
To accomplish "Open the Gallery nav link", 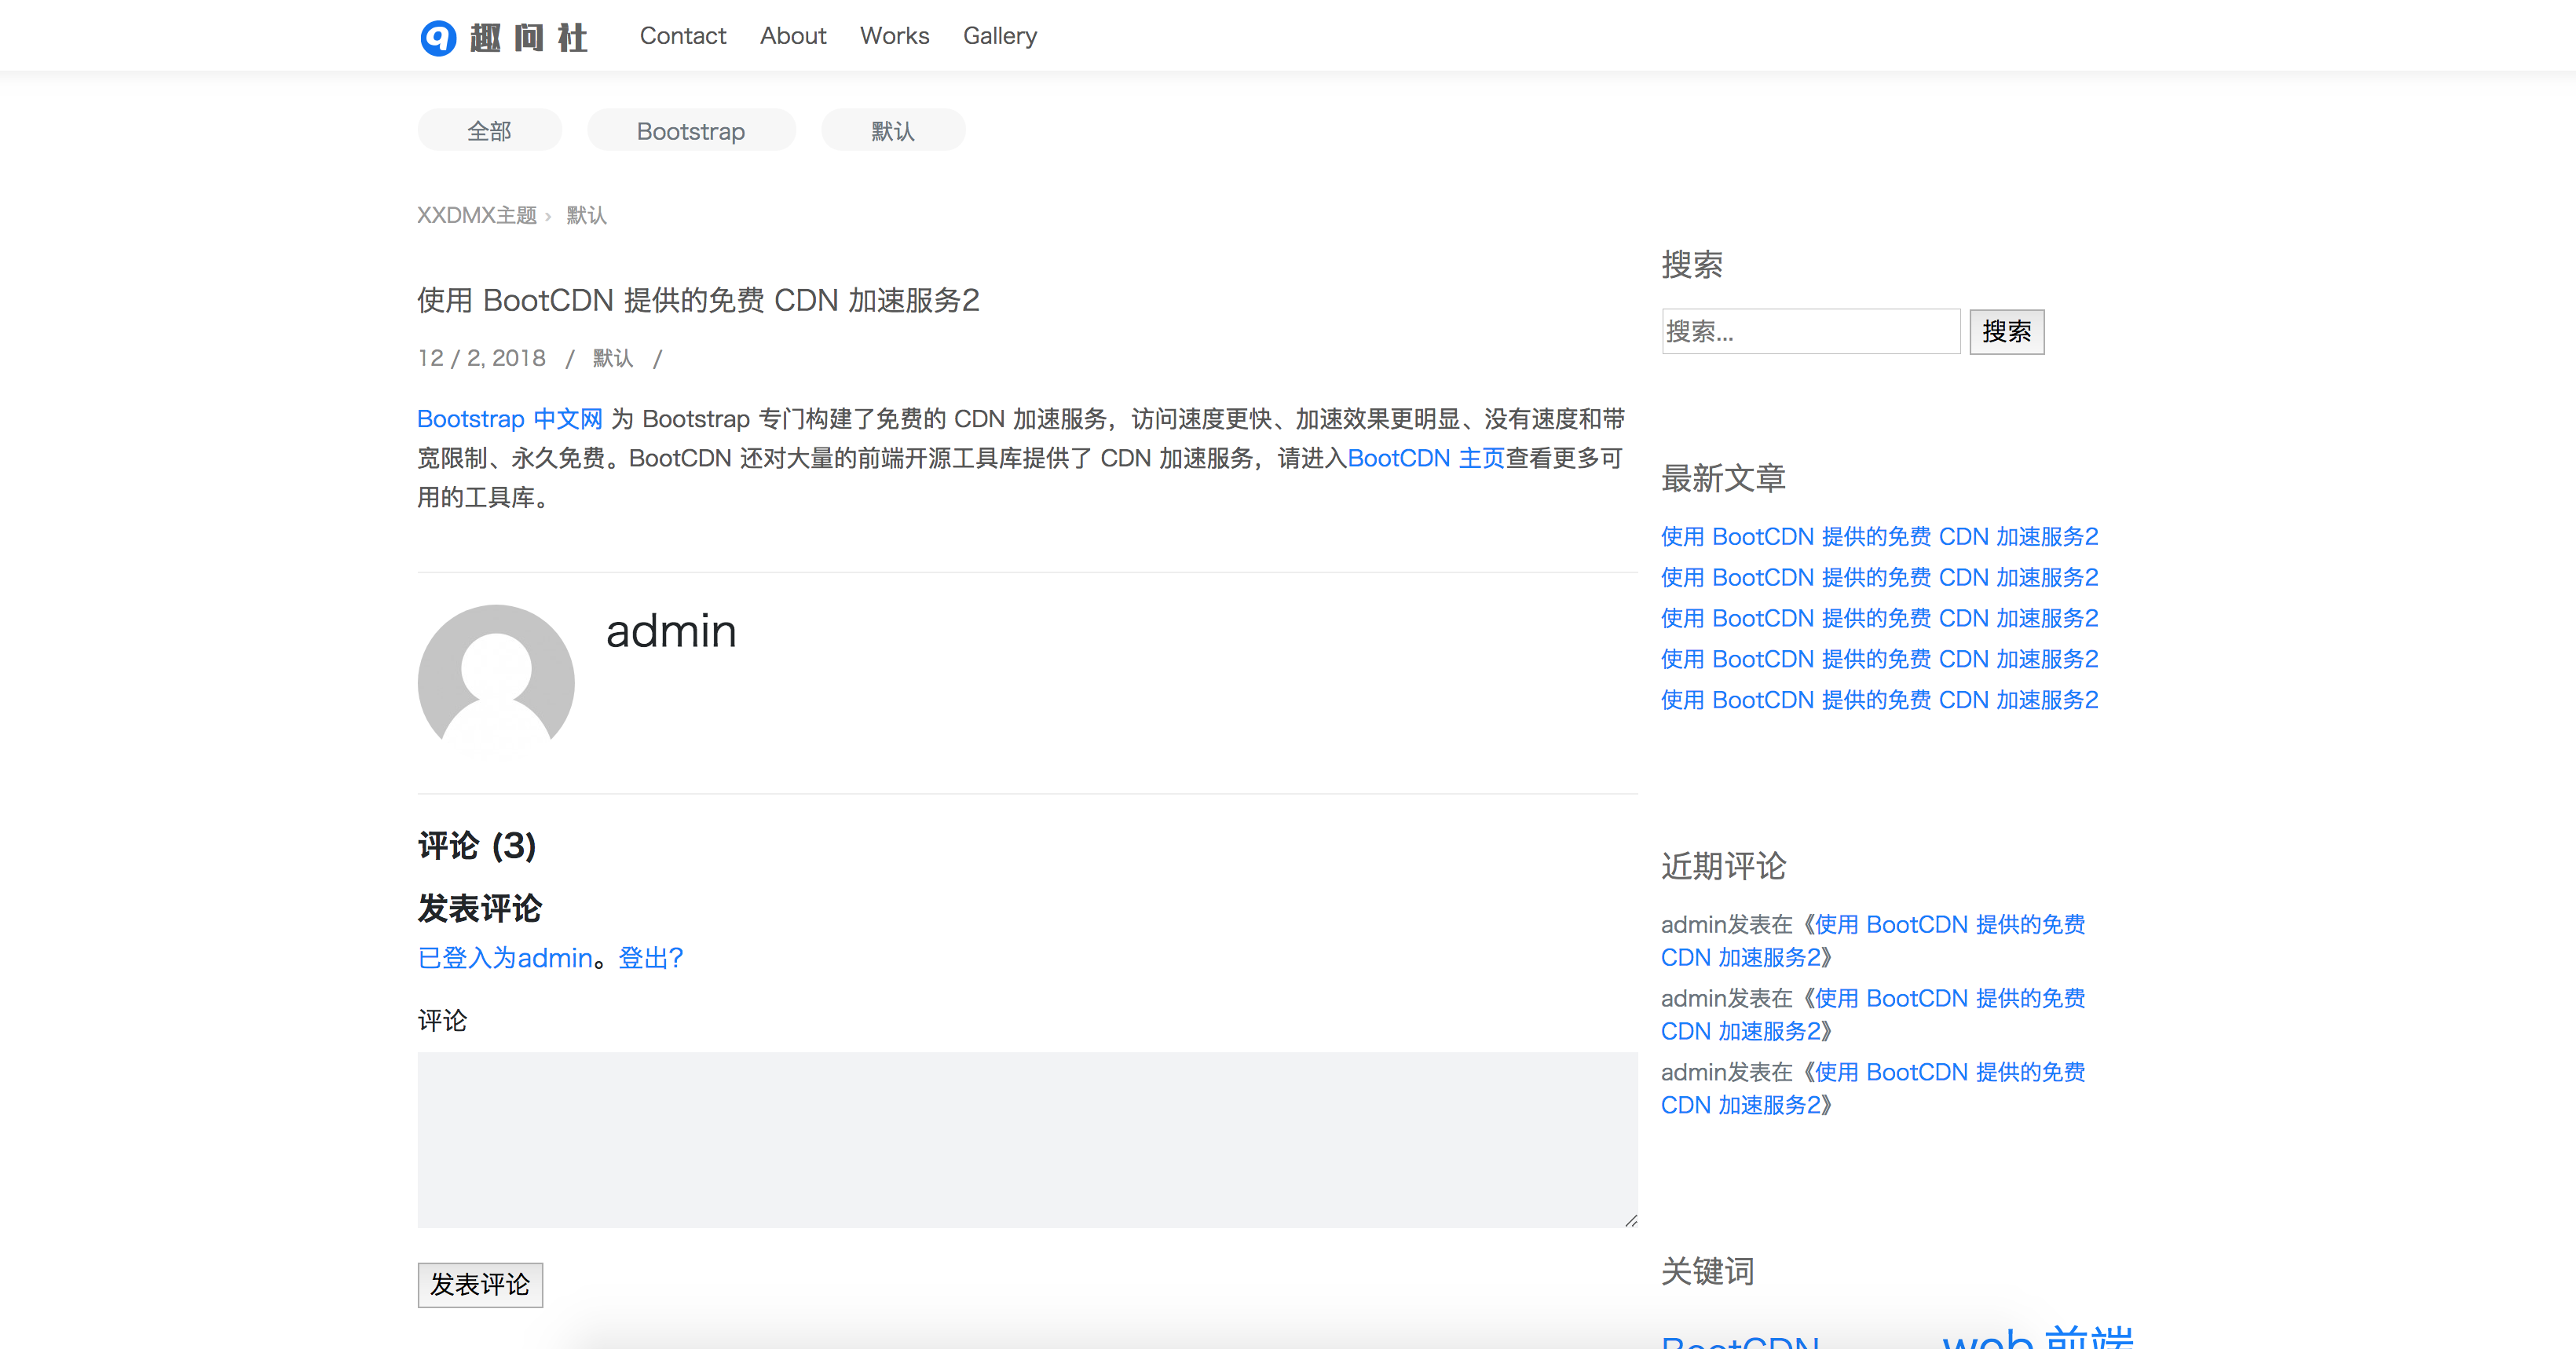I will (x=999, y=36).
